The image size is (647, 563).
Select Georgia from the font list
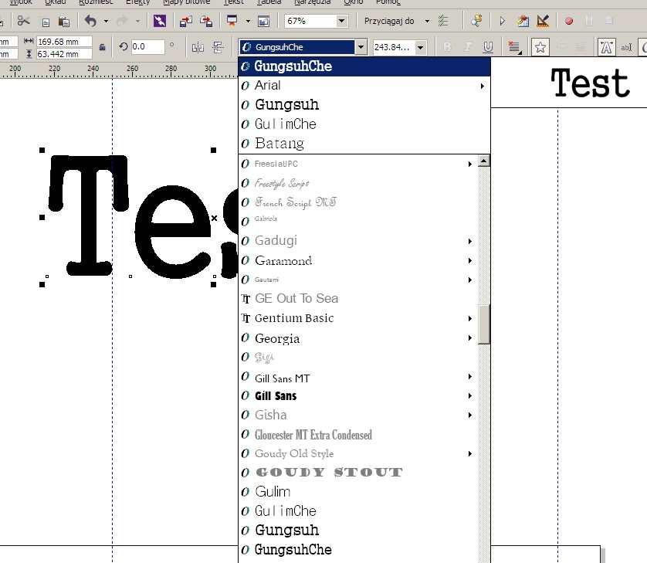click(277, 338)
